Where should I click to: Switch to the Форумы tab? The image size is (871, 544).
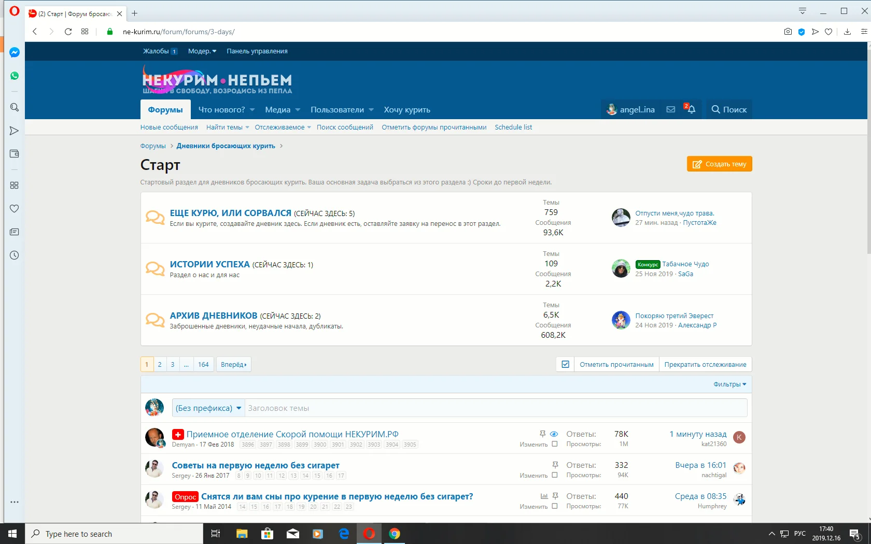165,110
